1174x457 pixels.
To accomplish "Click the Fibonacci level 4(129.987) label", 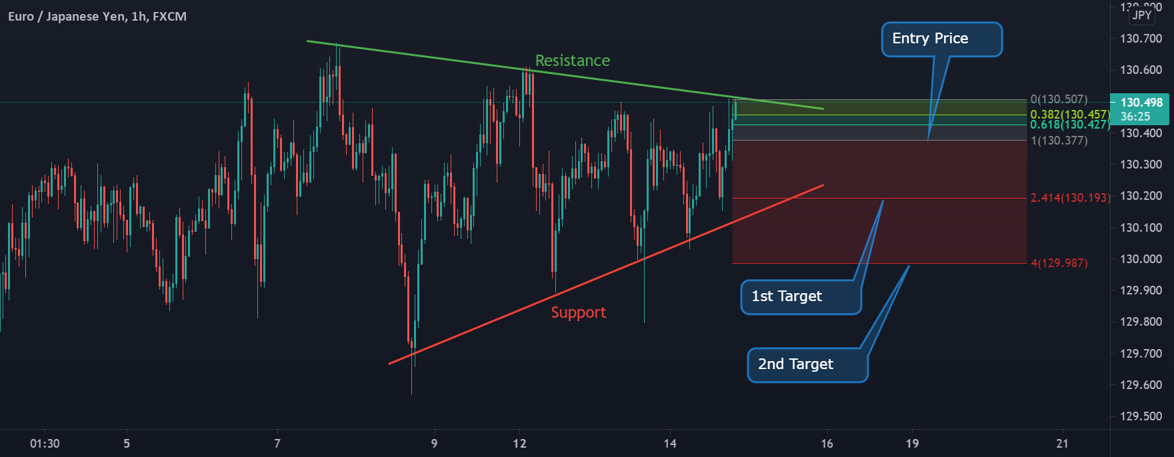I will click(1059, 263).
